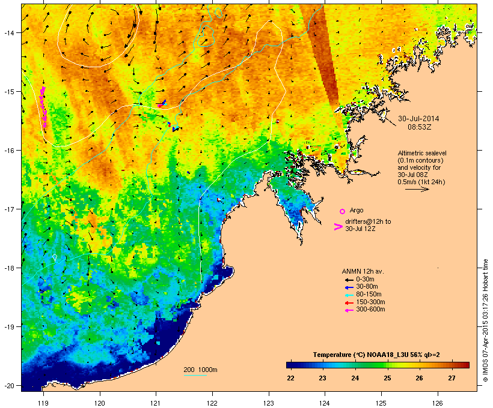493x408 pixels.
Task: Click the longitude axis label 120
Action: 100,403
